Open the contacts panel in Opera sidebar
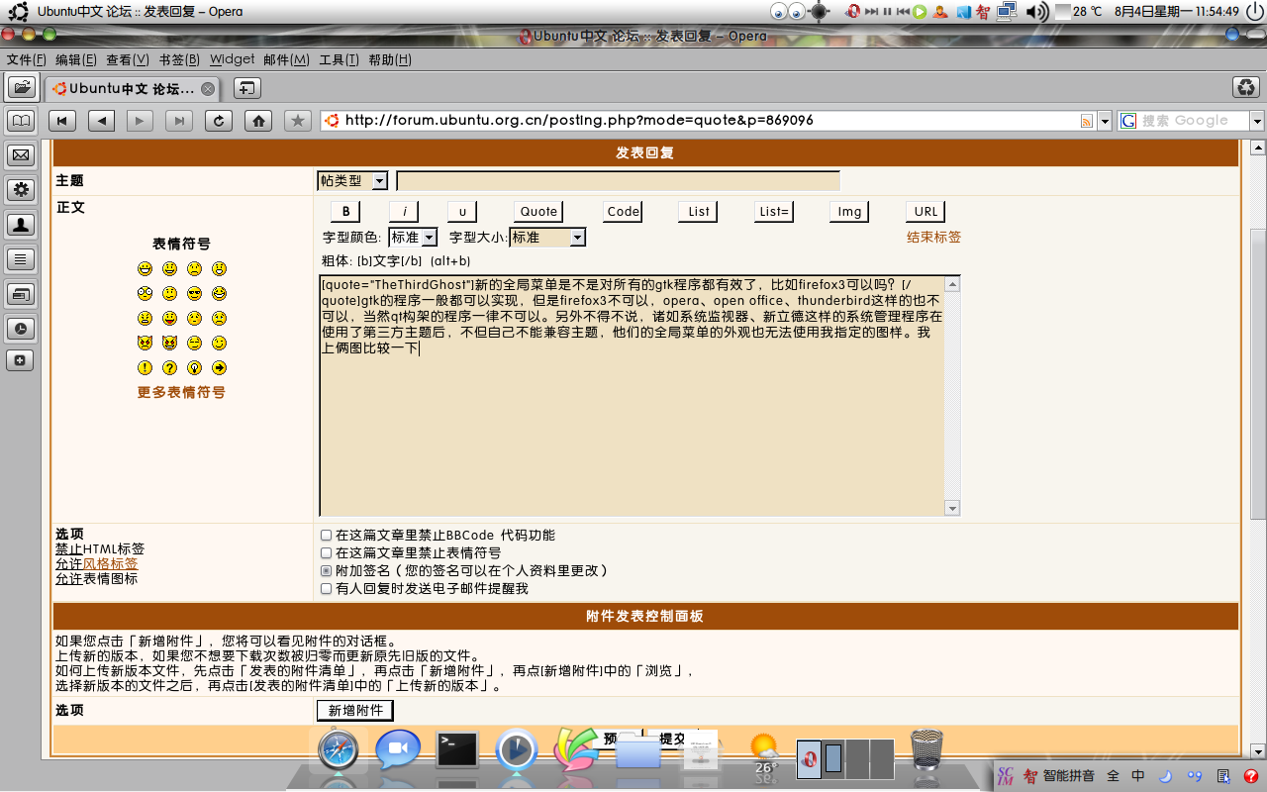The image size is (1267, 792). pyautogui.click(x=21, y=225)
